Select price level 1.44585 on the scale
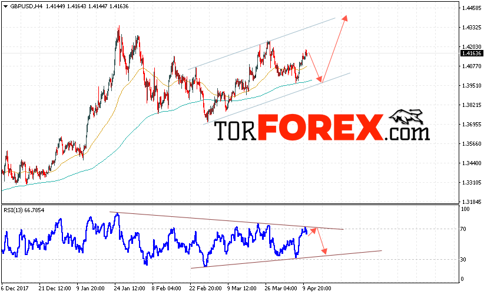This screenshot has height=295, width=484. click(472, 8)
